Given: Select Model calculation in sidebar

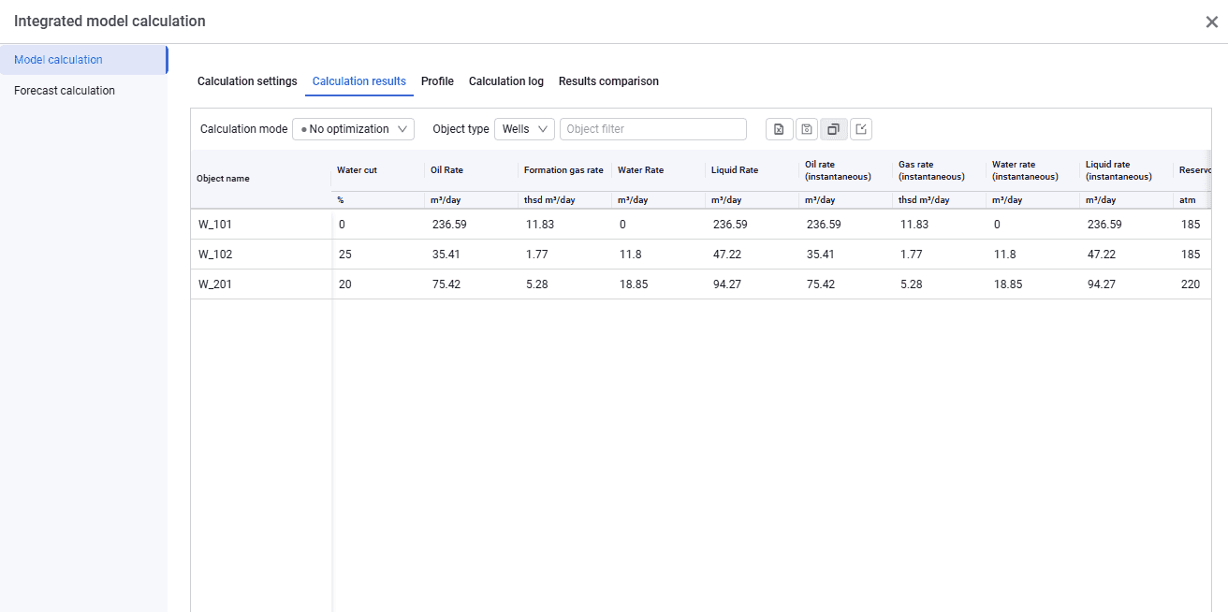Looking at the screenshot, I should [83, 60].
